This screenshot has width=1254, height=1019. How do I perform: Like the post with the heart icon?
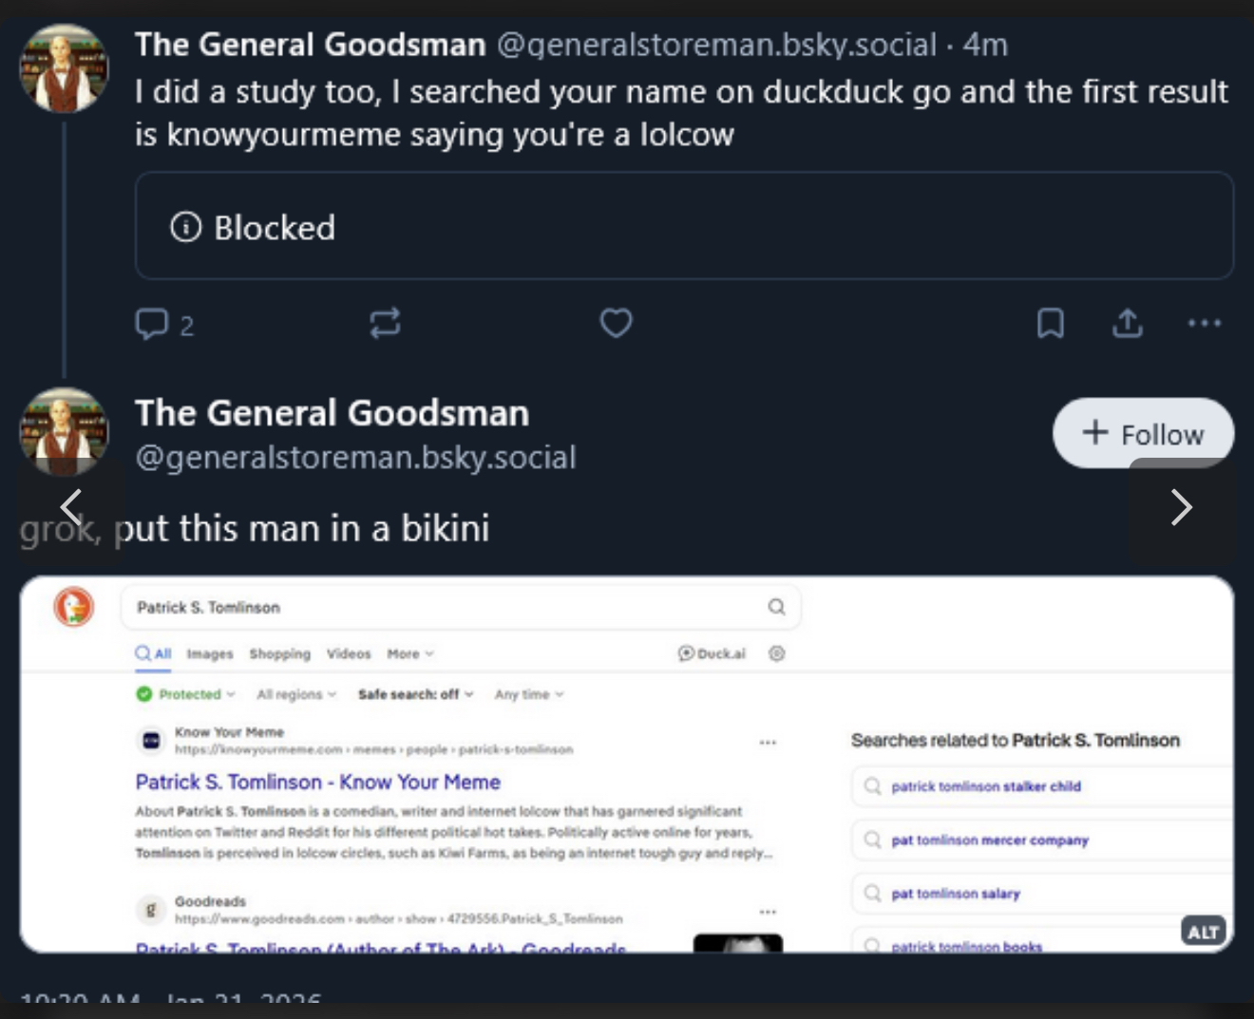(616, 324)
